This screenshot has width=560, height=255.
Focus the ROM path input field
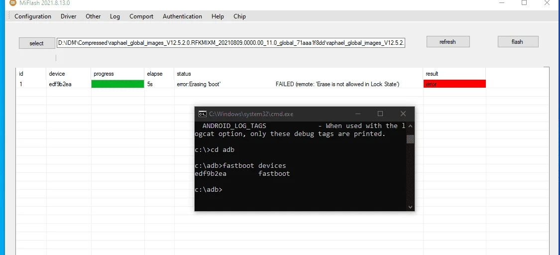tap(230, 43)
